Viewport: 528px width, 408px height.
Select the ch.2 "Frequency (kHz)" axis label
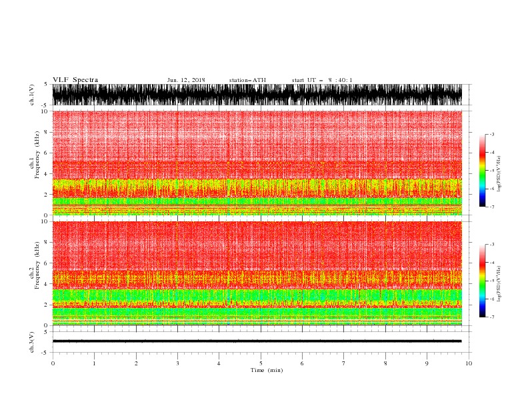tap(37, 265)
